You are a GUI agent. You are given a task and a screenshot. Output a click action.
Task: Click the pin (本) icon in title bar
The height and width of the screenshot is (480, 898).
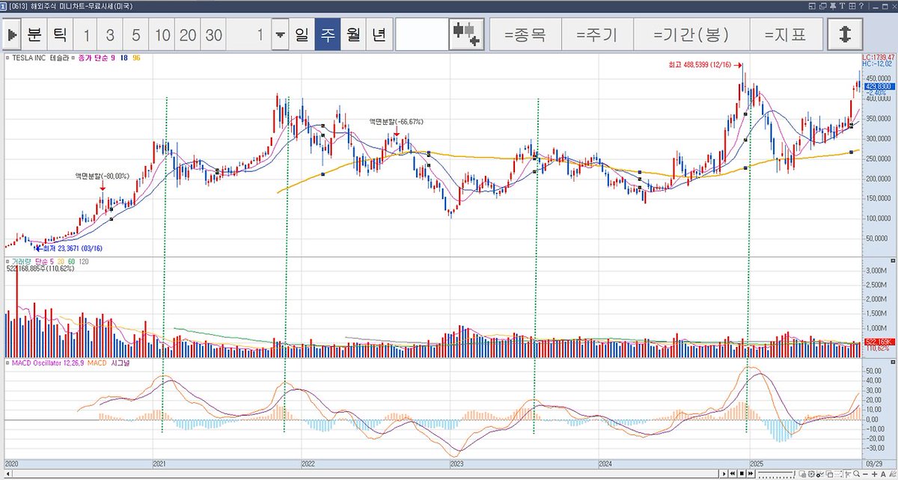point(833,6)
